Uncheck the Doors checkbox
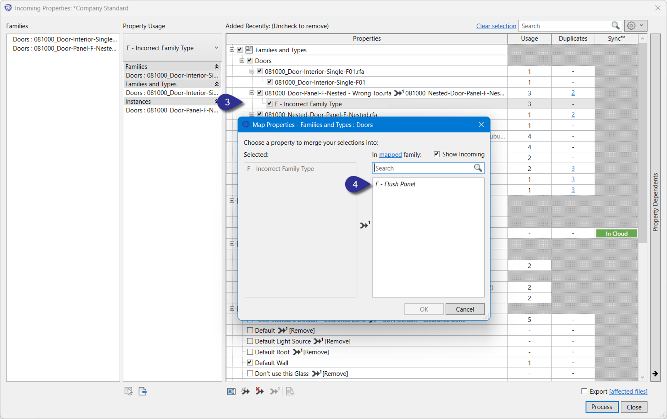Screen dimensions: 667x419 coord(250,60)
